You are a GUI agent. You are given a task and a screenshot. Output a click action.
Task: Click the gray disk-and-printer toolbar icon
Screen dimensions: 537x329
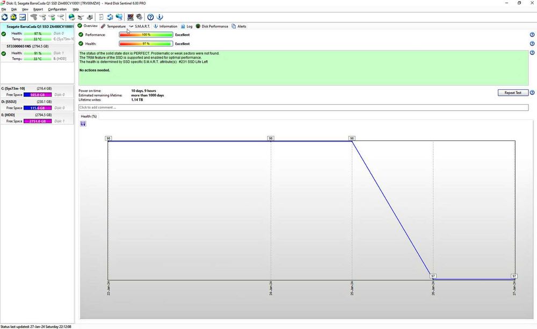point(90,17)
